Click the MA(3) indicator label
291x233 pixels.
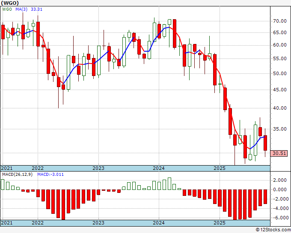tap(21, 9)
